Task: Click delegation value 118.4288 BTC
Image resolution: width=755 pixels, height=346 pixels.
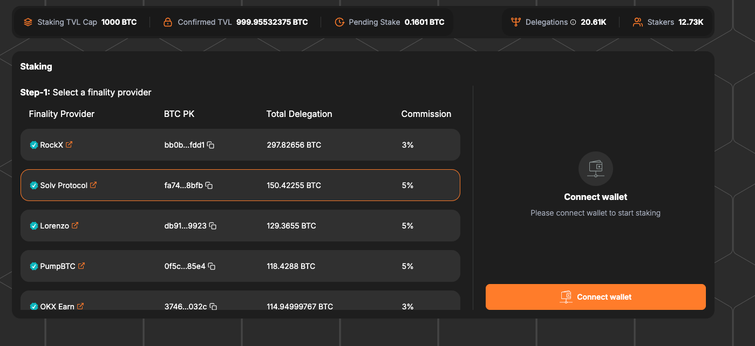Action: (291, 266)
